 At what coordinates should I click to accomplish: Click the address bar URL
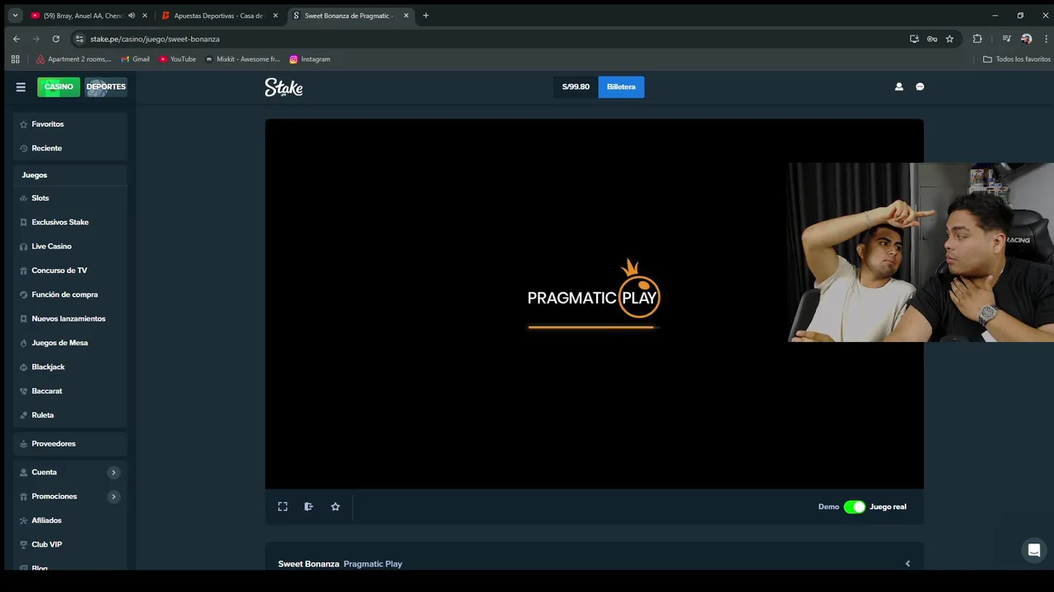coord(155,39)
